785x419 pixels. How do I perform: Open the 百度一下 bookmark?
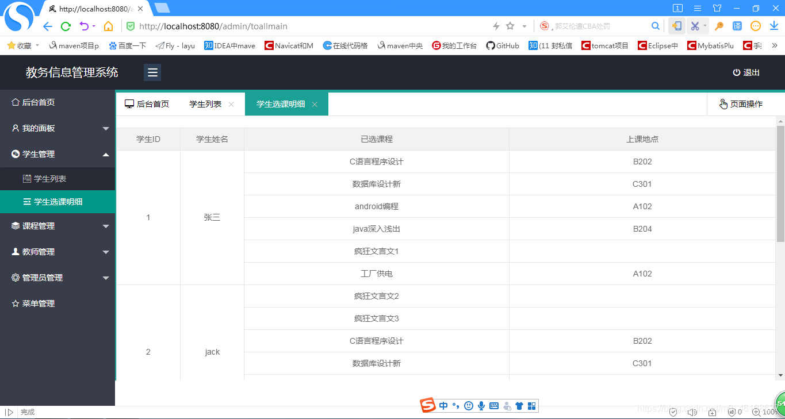[x=127, y=45]
